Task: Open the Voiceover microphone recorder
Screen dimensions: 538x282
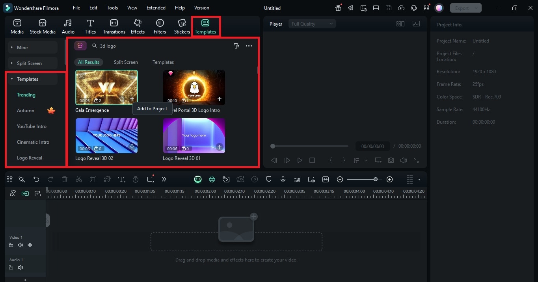Action: tap(283, 179)
